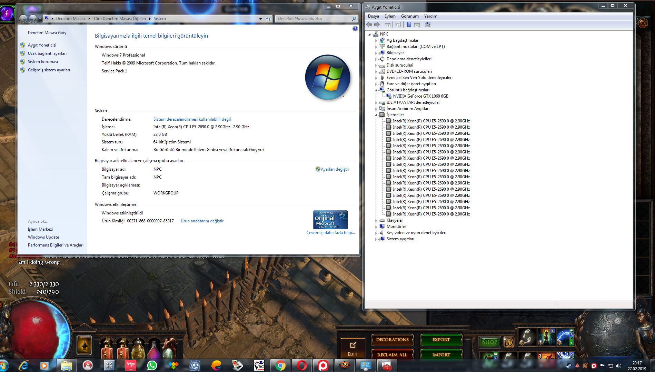Click Tüm Denetim Masası Öğeleri breadcrumb
Viewport: 655px width, 372px height.
coord(119,19)
